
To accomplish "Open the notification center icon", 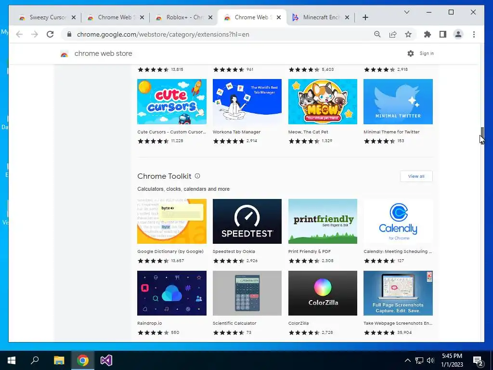I will click(x=478, y=361).
